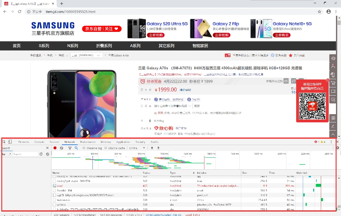Switch to the Sources tab
Image resolution: width=341 pixels, height=216 pixels.
tap(54, 142)
